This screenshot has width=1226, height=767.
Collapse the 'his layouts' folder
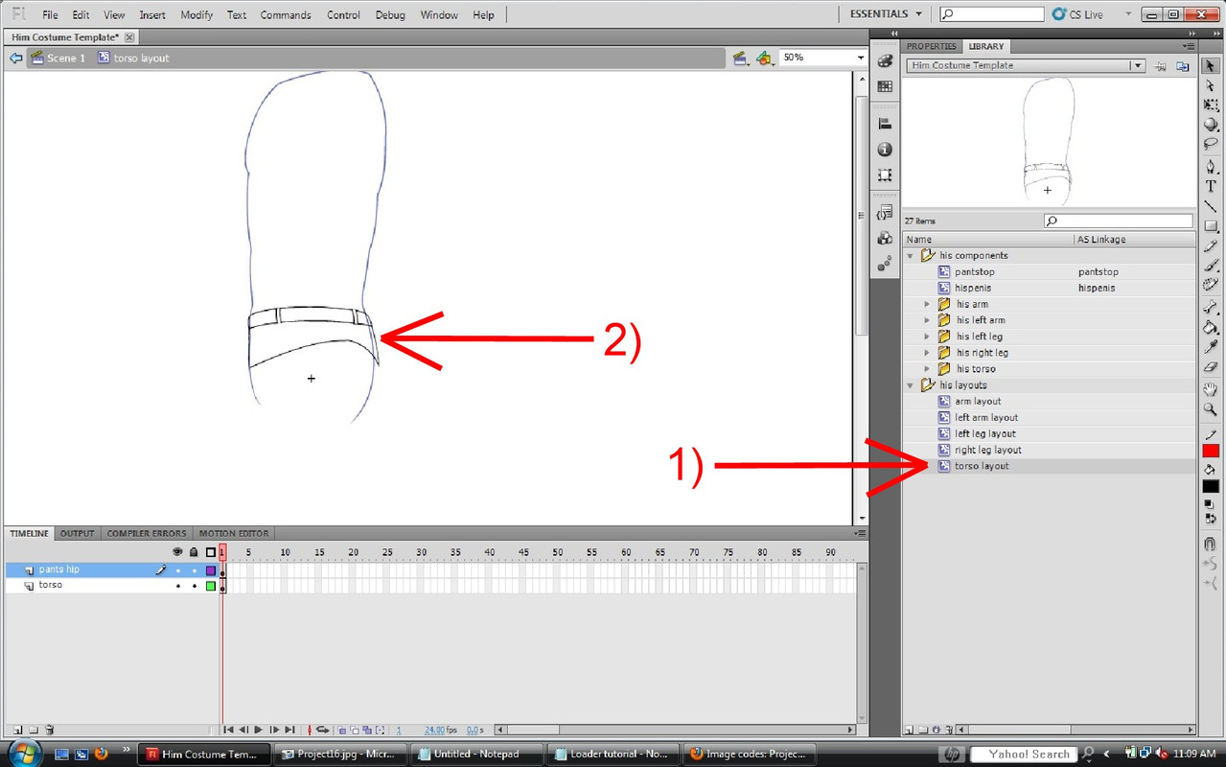point(911,385)
